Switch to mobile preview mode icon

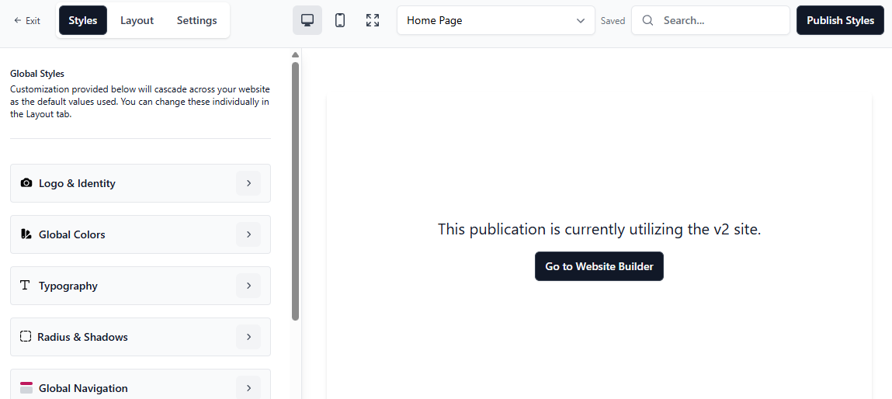pyautogui.click(x=340, y=20)
